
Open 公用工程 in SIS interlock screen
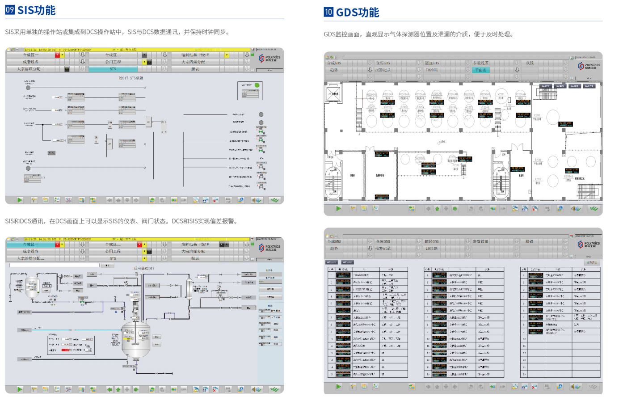click(x=113, y=62)
